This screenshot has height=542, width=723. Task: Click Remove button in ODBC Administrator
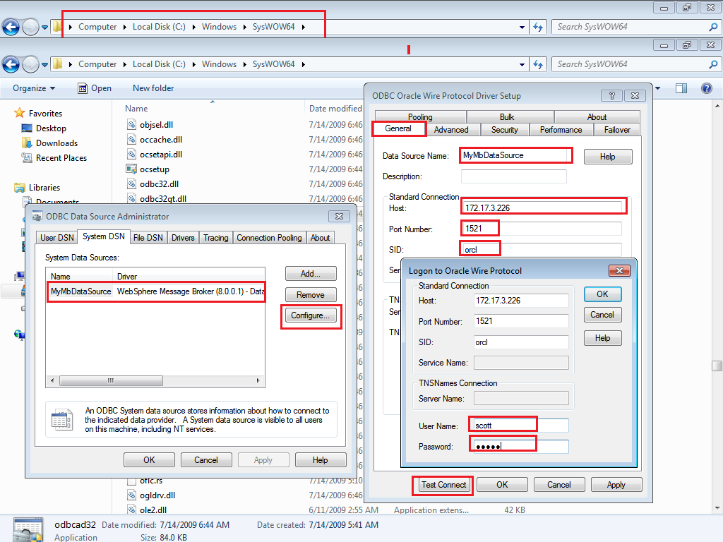(x=311, y=294)
